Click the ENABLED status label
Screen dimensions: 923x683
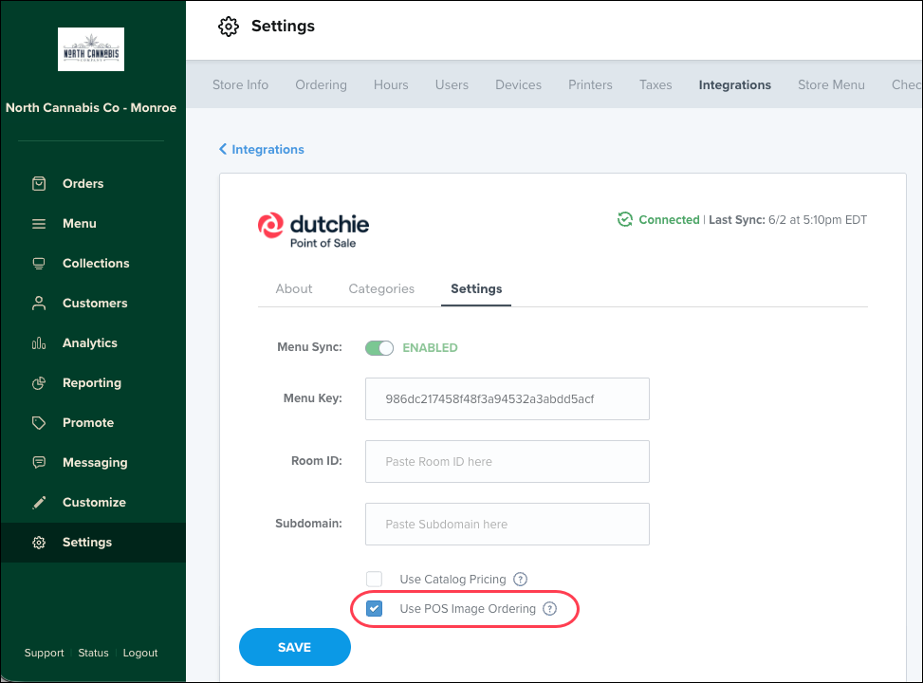[x=430, y=348]
